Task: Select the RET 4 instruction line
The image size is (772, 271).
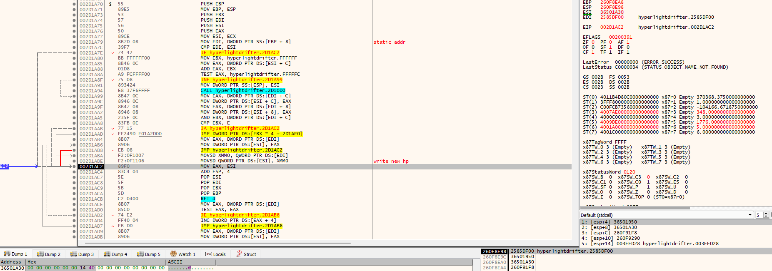Action: [x=208, y=199]
